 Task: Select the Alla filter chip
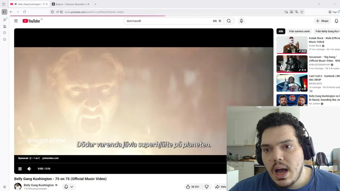point(281,31)
